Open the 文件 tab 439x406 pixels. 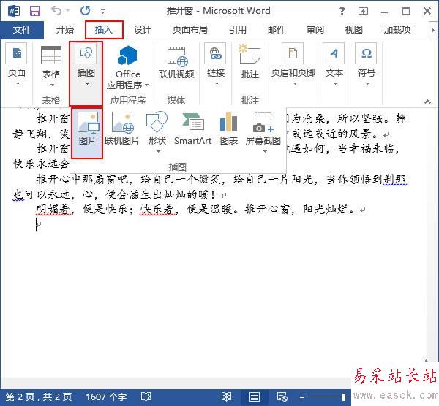22,30
